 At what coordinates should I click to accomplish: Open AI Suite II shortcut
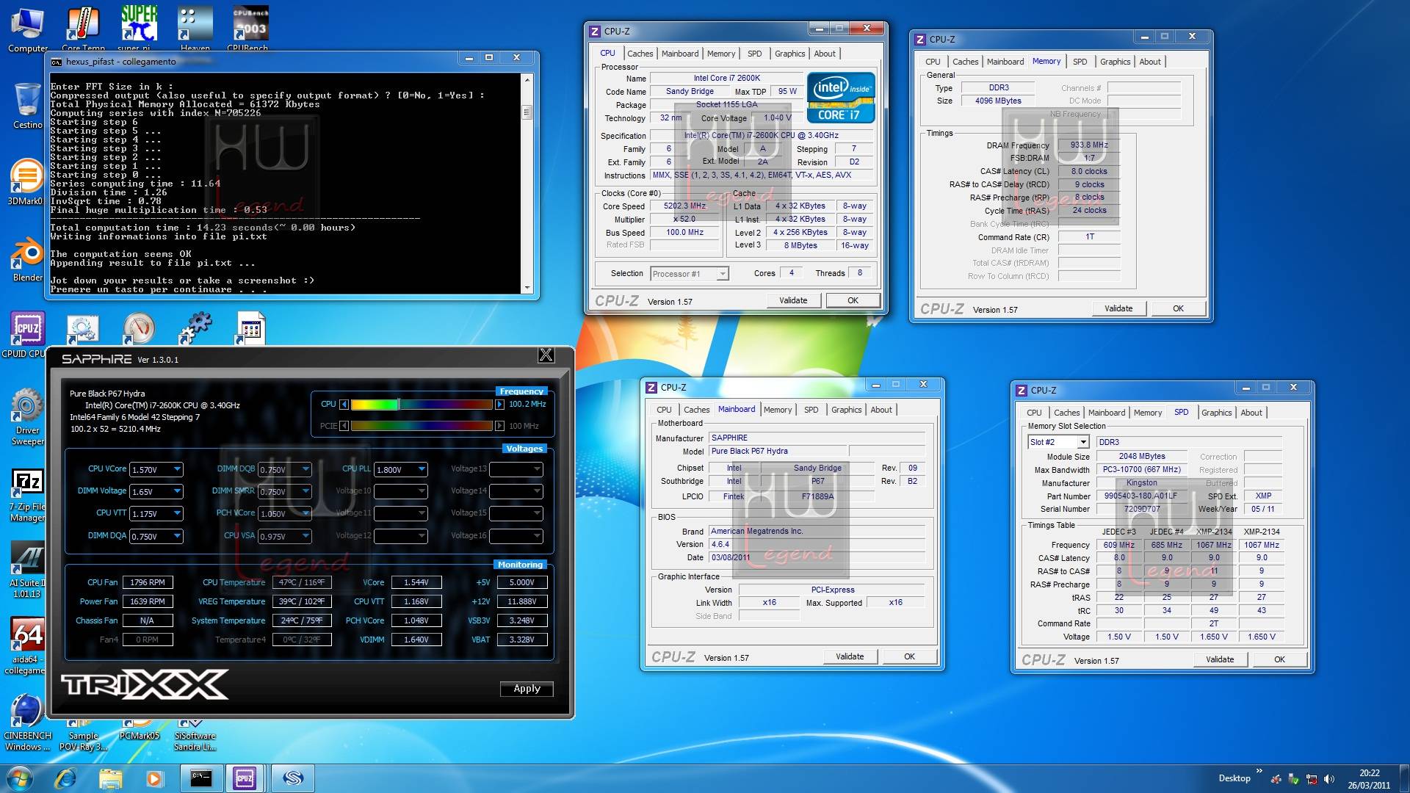27,570
